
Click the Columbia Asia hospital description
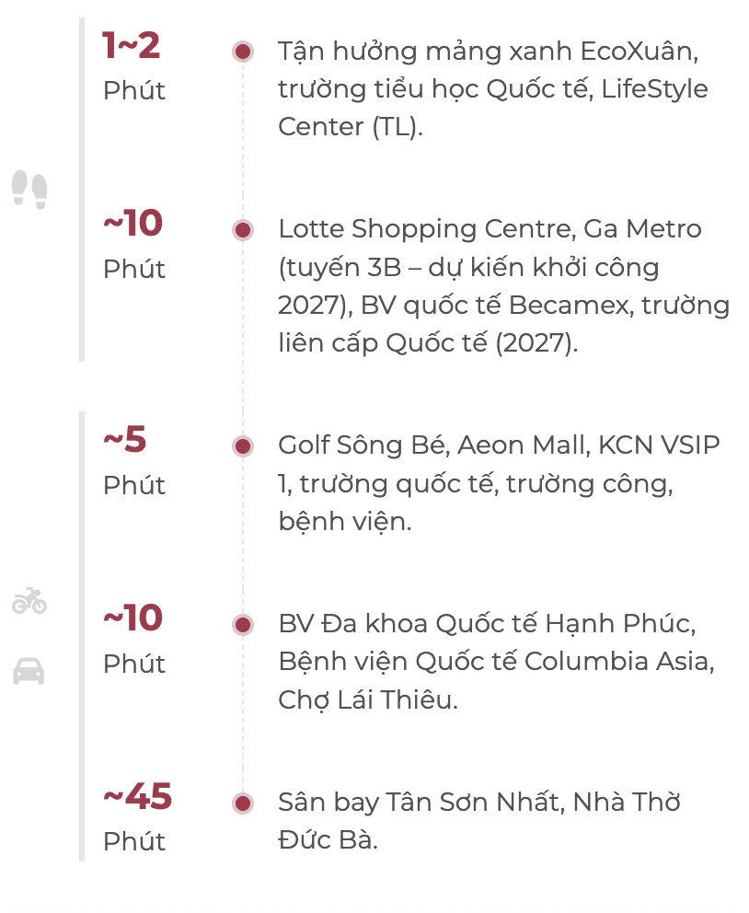coord(496,661)
